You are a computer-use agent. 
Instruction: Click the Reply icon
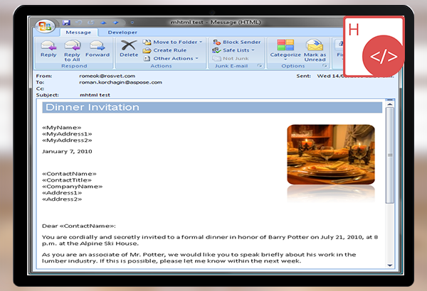[48, 48]
